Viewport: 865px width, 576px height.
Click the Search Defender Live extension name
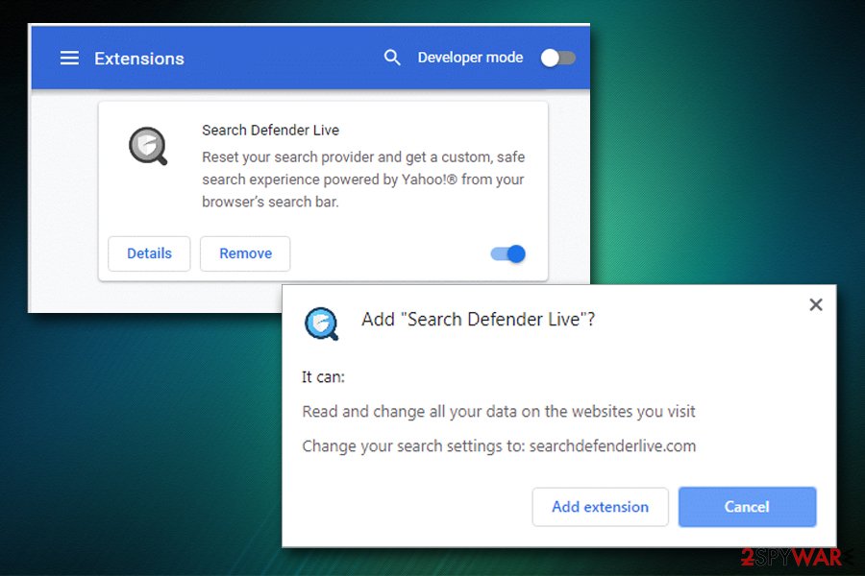click(x=270, y=131)
